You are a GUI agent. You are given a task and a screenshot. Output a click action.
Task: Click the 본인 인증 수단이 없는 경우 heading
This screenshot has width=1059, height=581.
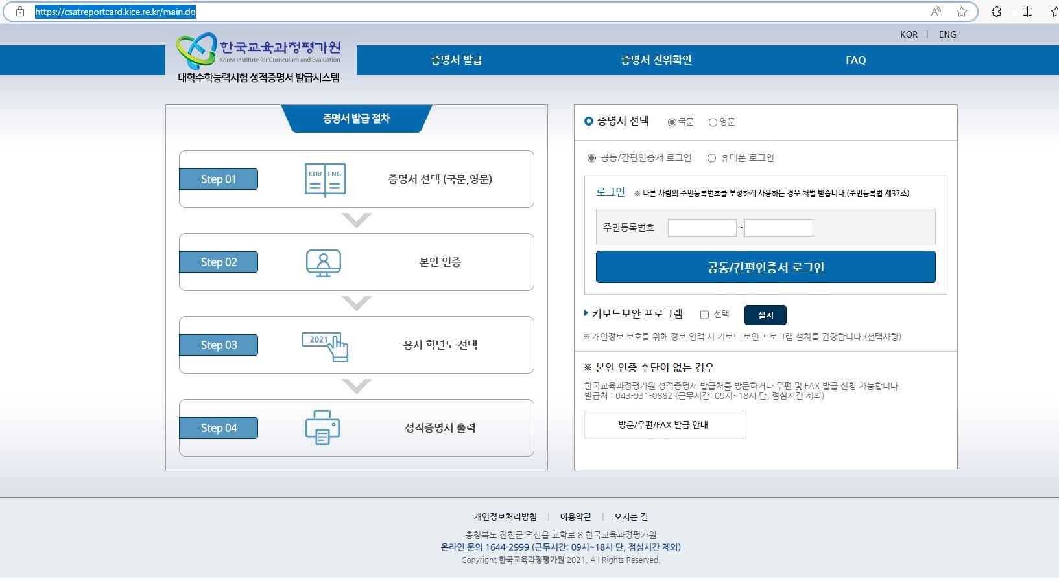tap(649, 367)
